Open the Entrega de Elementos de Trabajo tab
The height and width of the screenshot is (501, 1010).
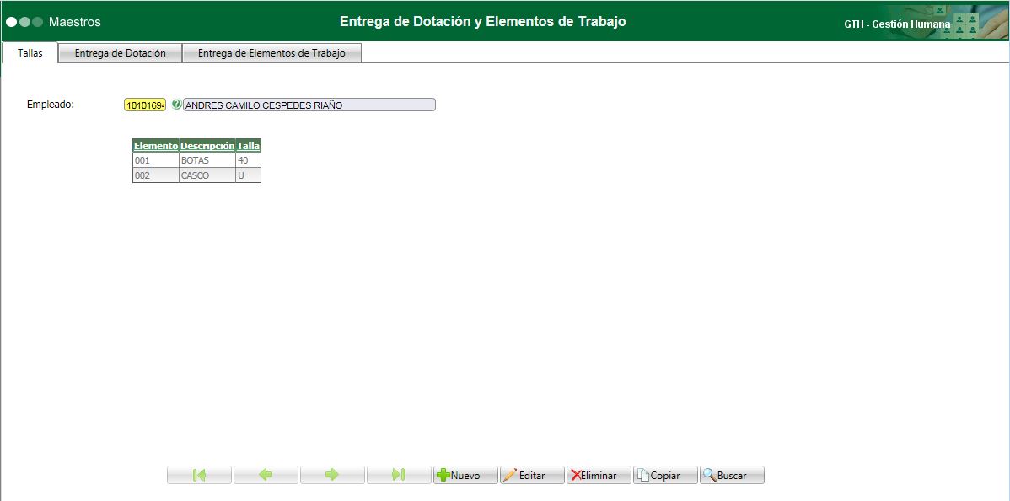[271, 53]
